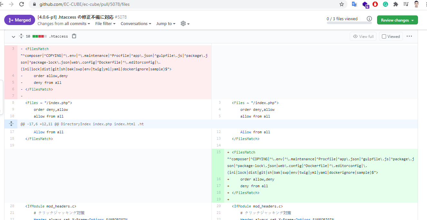Click added '+ </FilesMatch>' line
This screenshot has height=220, width=427.
(243, 193)
